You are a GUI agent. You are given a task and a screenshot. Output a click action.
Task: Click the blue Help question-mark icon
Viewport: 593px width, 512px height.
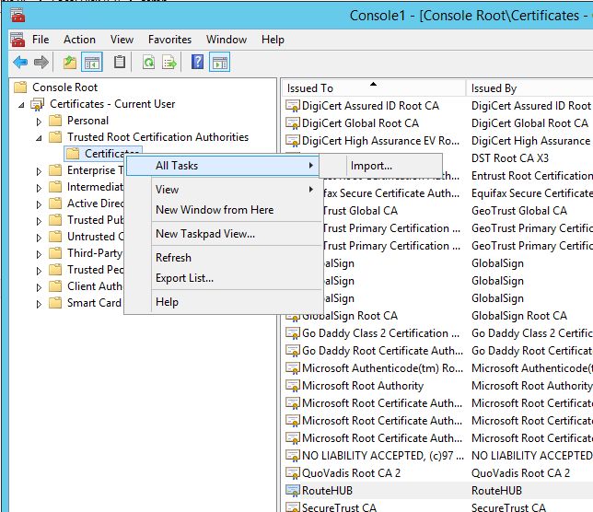click(197, 62)
